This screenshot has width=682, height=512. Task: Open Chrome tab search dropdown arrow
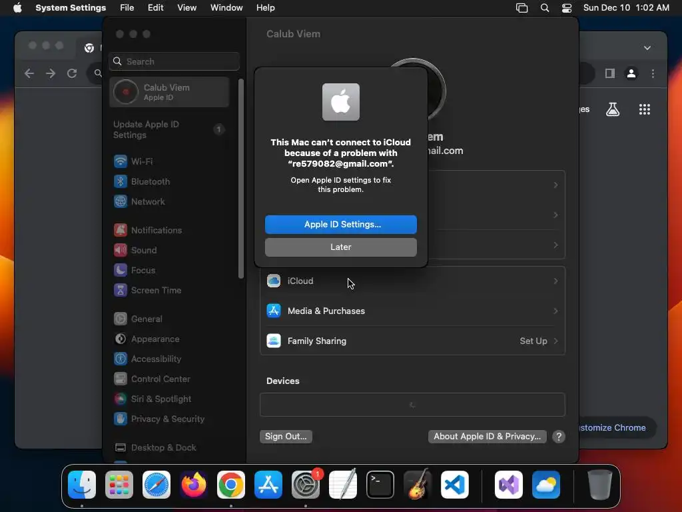[647, 48]
